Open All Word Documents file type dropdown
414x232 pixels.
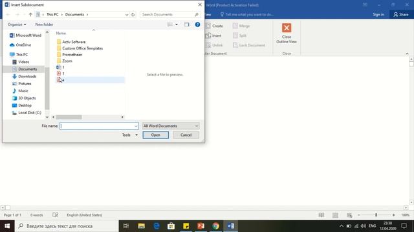[x=171, y=126]
